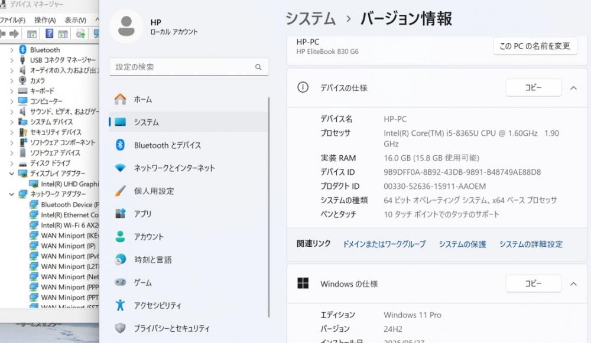Click the 24H2 version value

(393, 329)
